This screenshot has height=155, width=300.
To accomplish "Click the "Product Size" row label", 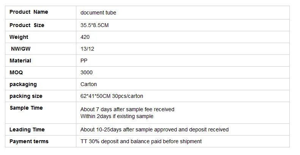I will point(27,25).
